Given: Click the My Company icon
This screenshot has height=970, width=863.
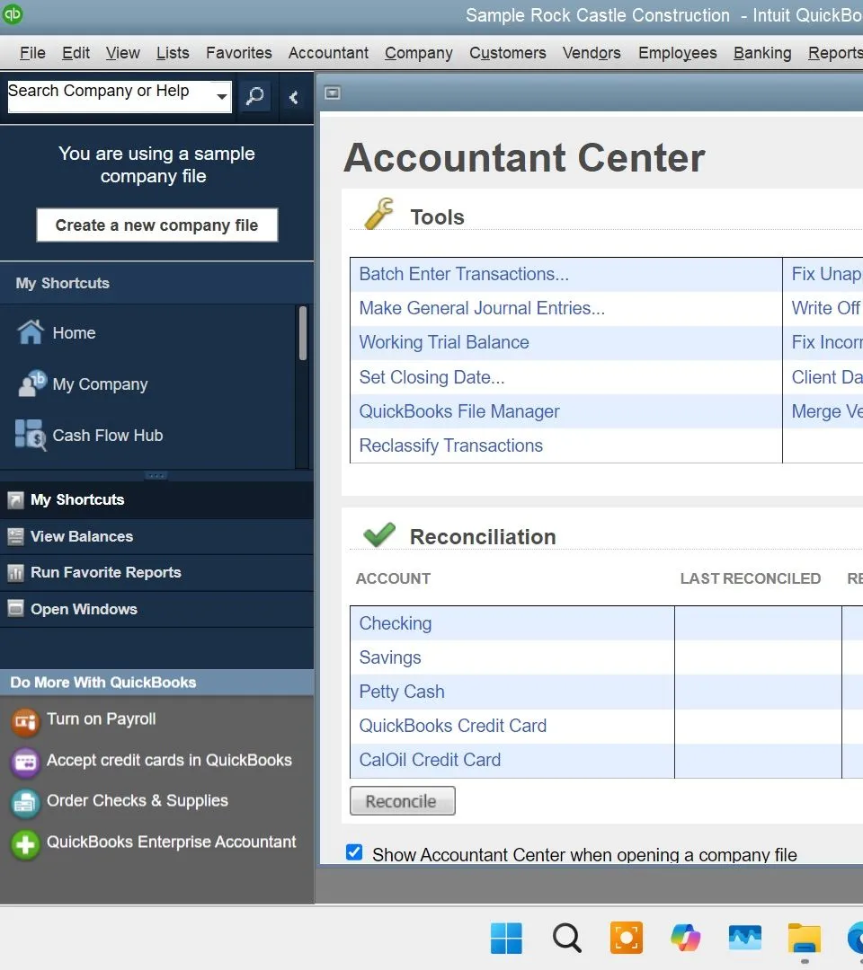Looking at the screenshot, I should 31,384.
